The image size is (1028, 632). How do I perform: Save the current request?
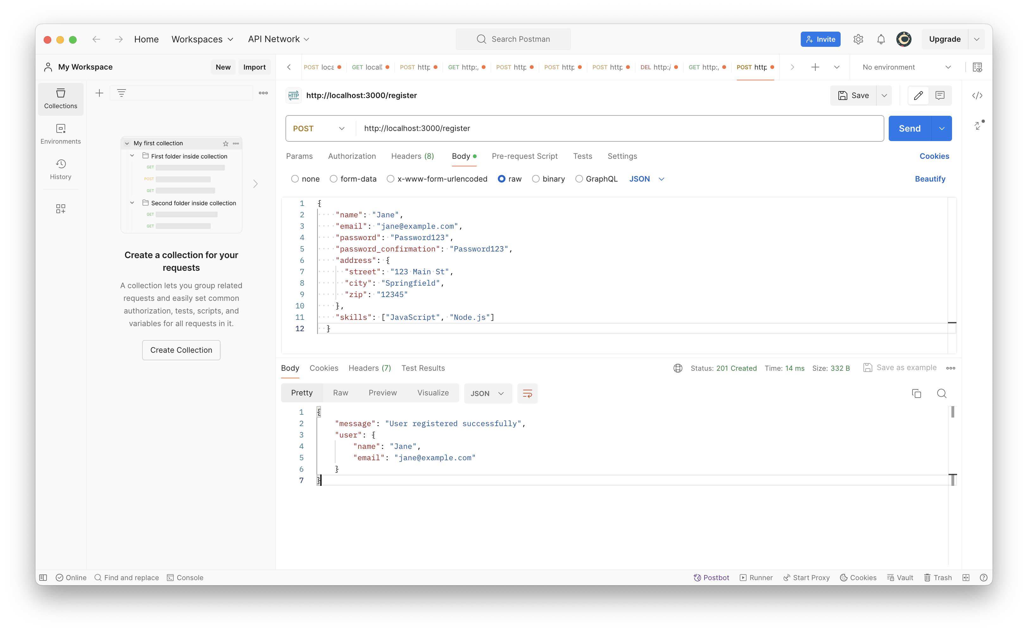pos(855,95)
